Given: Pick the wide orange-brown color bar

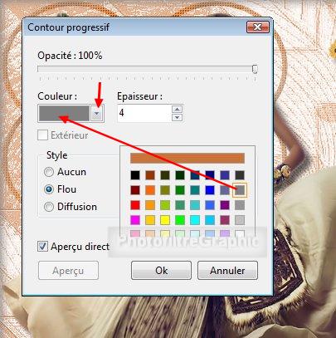Looking at the screenshot, I should coord(187,158).
